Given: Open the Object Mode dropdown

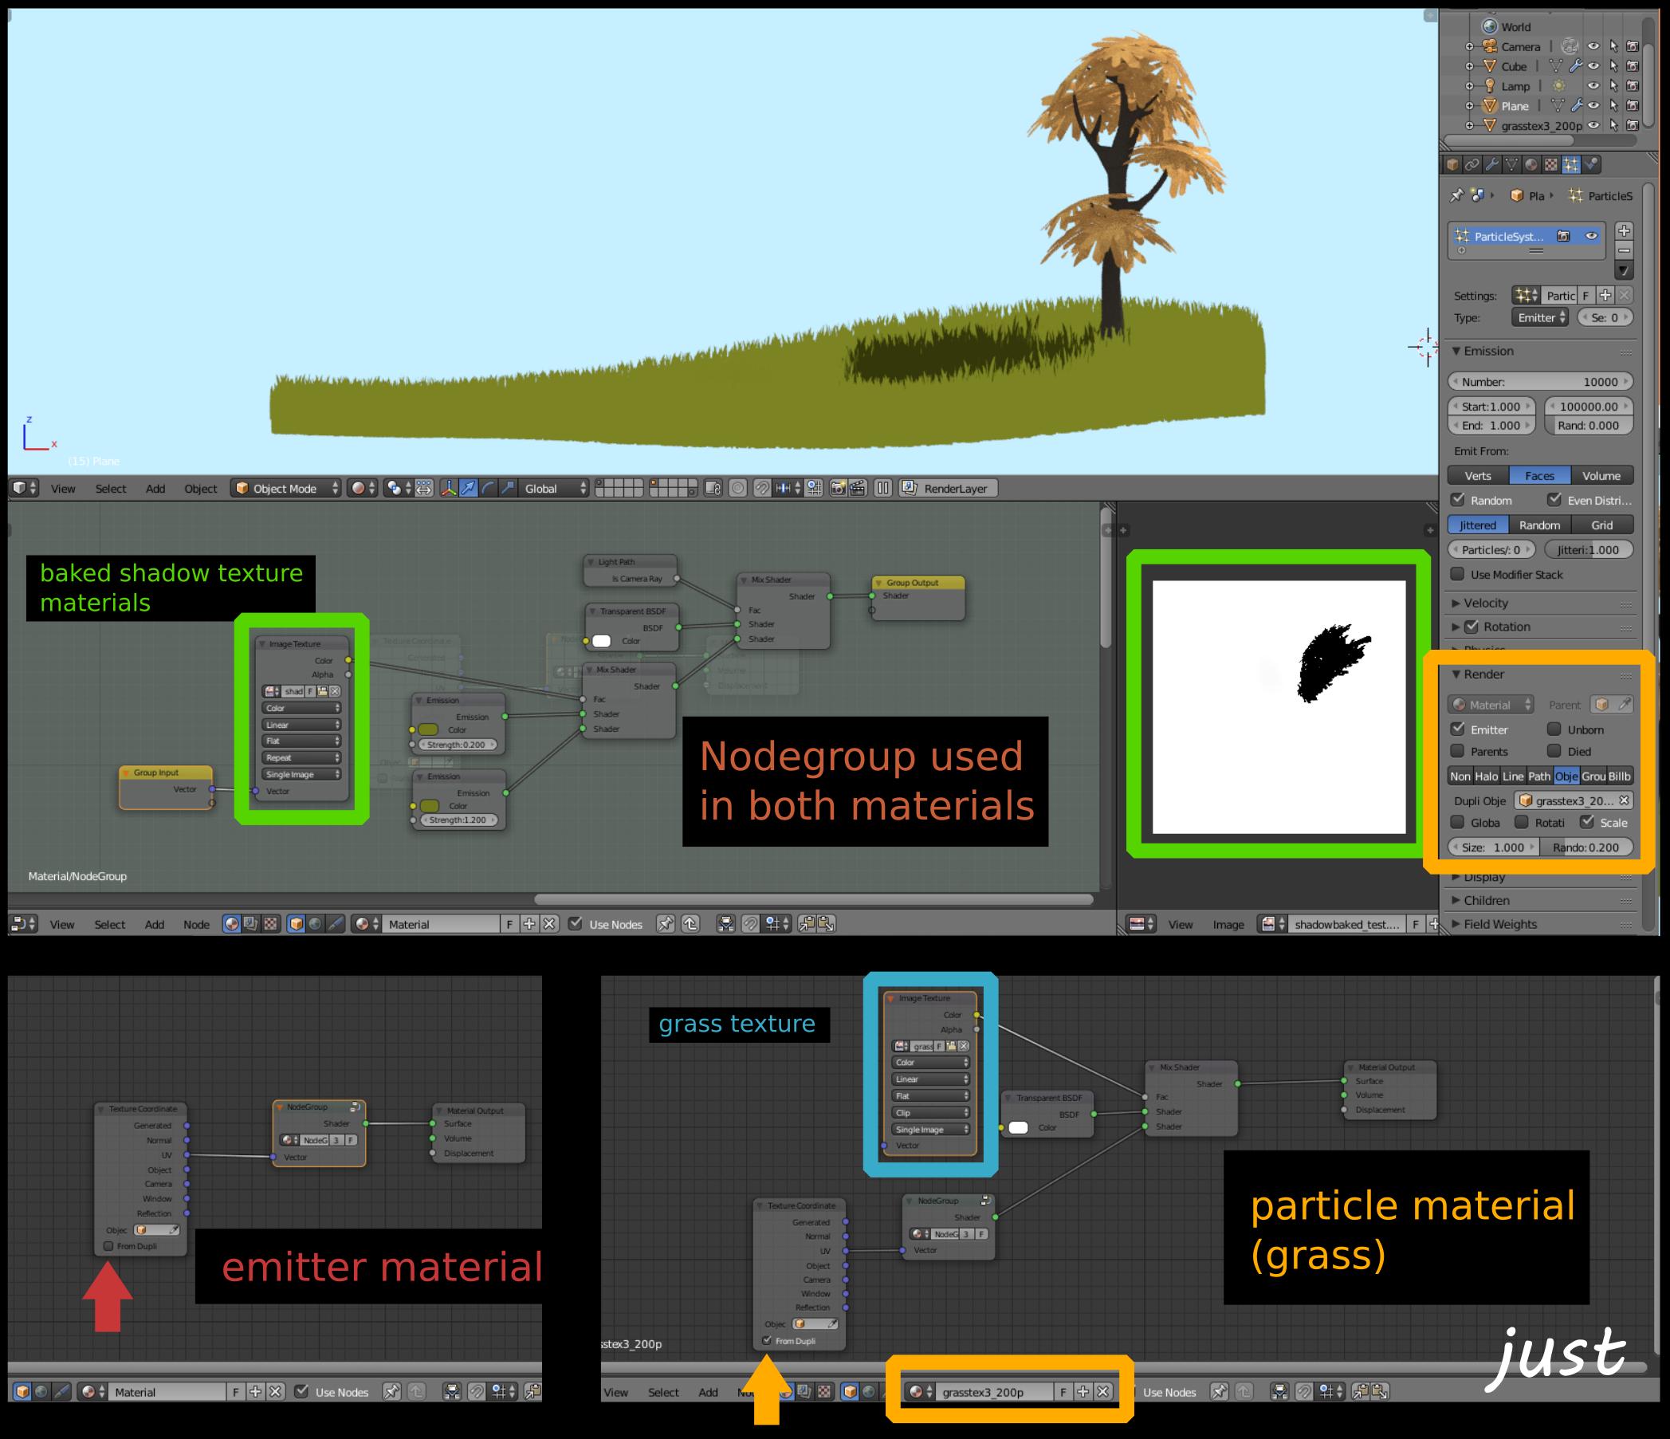Looking at the screenshot, I should 286,488.
